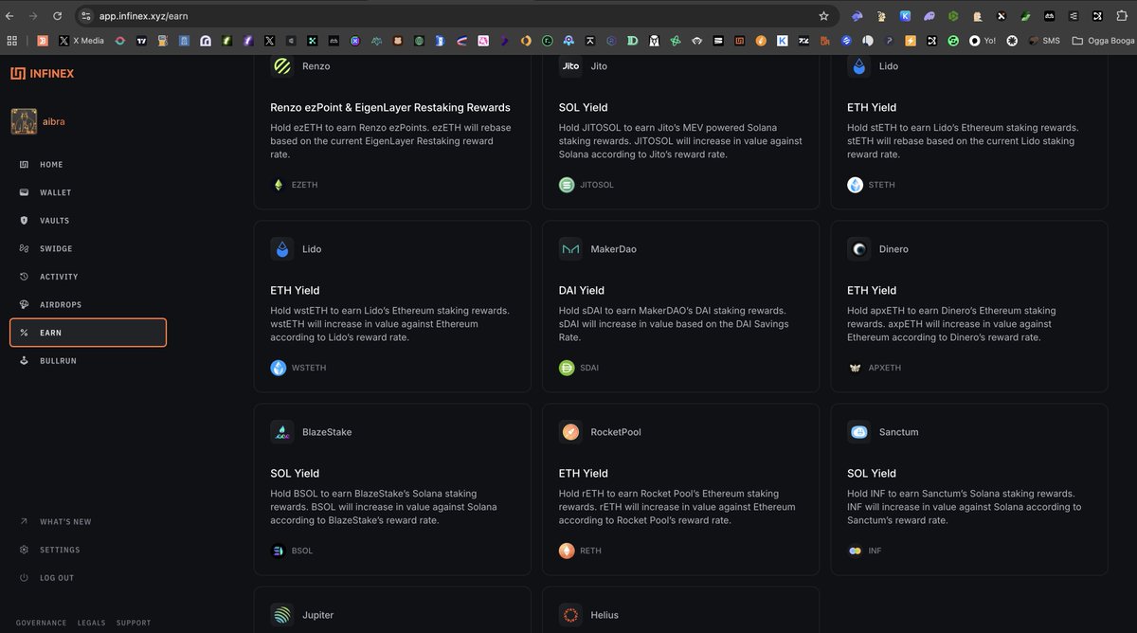The image size is (1137, 633).
Task: Click the browser address bar
Action: click(455, 16)
